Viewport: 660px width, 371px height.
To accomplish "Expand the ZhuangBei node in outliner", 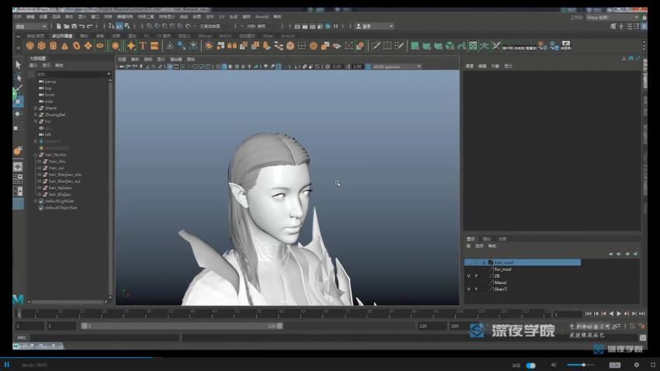I will 36,115.
